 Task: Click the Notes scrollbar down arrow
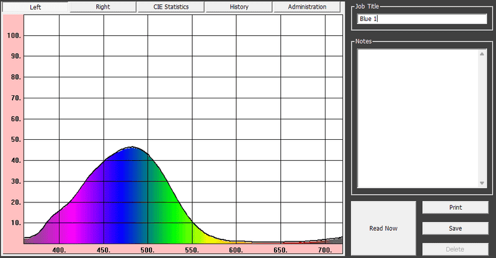click(482, 183)
